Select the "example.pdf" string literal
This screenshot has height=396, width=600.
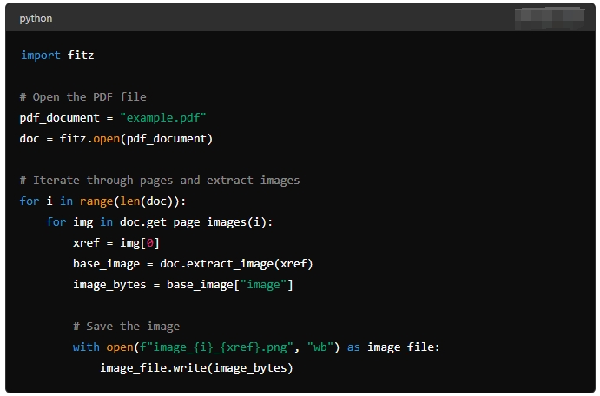163,118
